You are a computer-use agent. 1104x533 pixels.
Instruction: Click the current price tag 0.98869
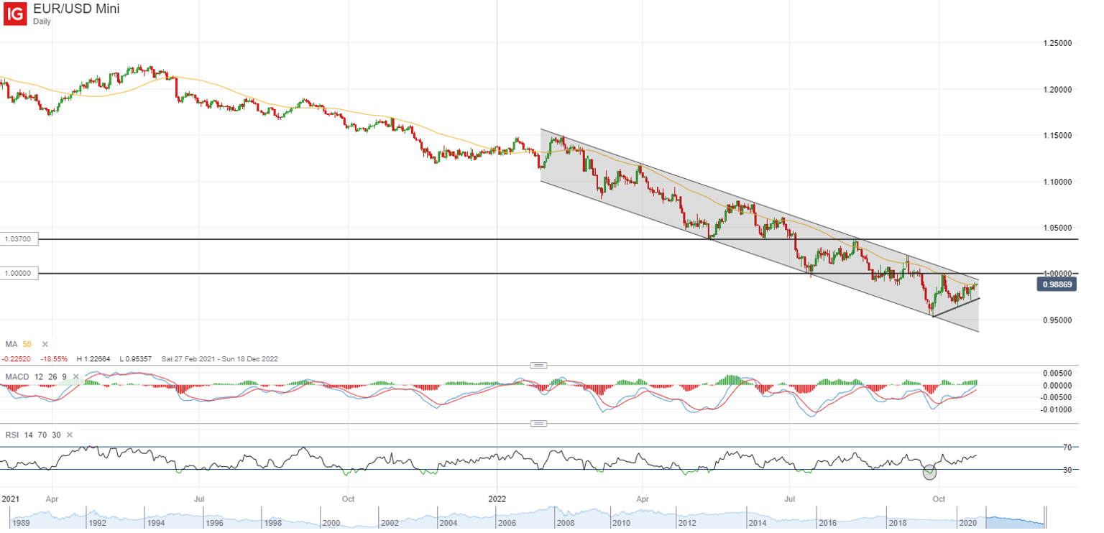click(x=1055, y=285)
